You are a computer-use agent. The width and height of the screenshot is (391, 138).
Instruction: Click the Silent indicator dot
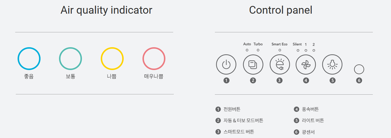coord(298,50)
